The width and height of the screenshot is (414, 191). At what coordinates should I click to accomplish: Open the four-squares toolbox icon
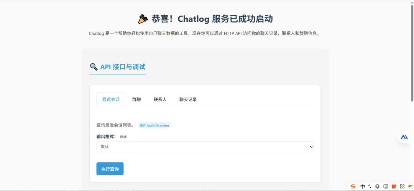(x=402, y=186)
